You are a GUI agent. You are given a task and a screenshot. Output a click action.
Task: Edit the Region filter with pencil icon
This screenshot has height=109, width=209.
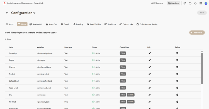[150, 60]
